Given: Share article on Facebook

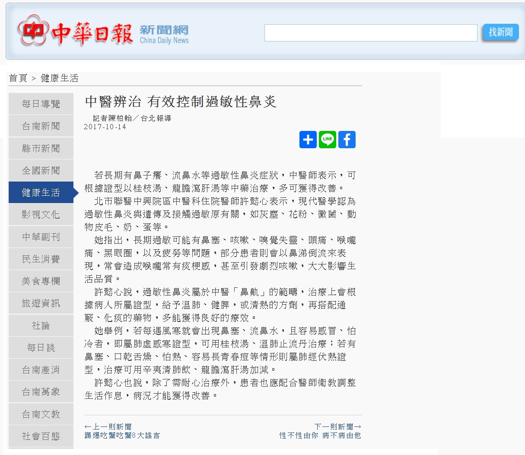Looking at the screenshot, I should click(x=347, y=140).
